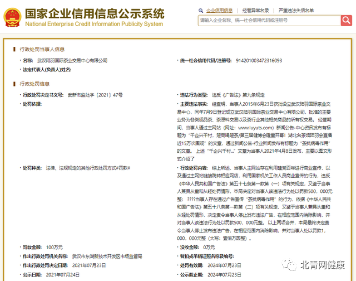Click the national emblem logo
The width and height of the screenshot is (356, 281).
[x=12, y=17]
